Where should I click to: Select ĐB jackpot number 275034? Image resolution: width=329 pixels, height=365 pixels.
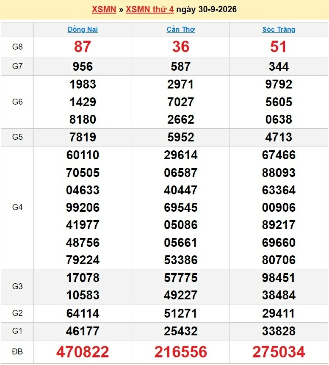(279, 352)
